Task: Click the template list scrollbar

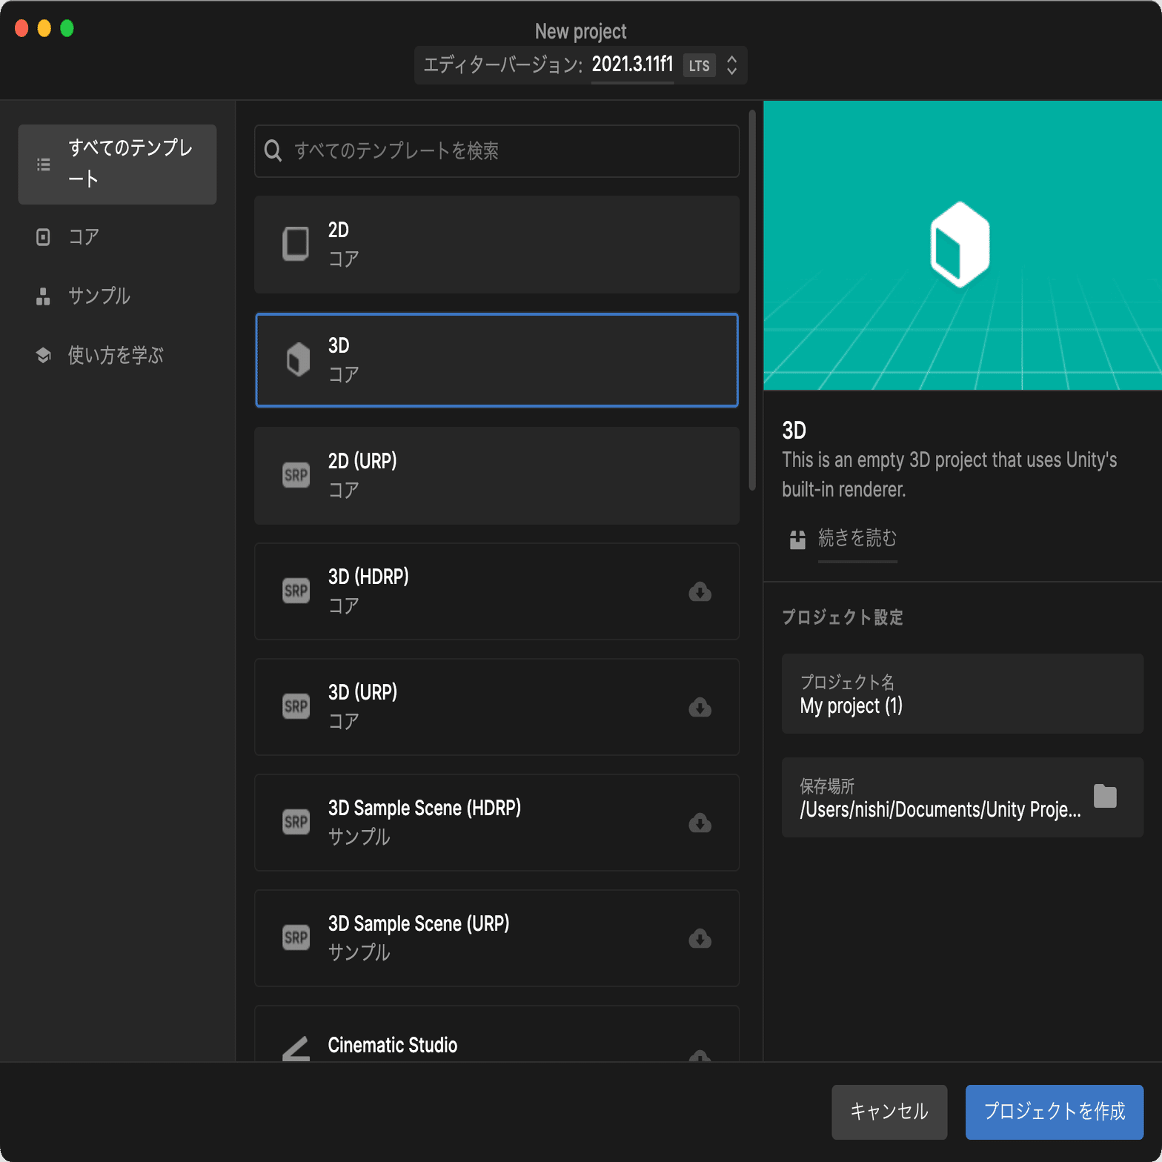Action: 752,300
